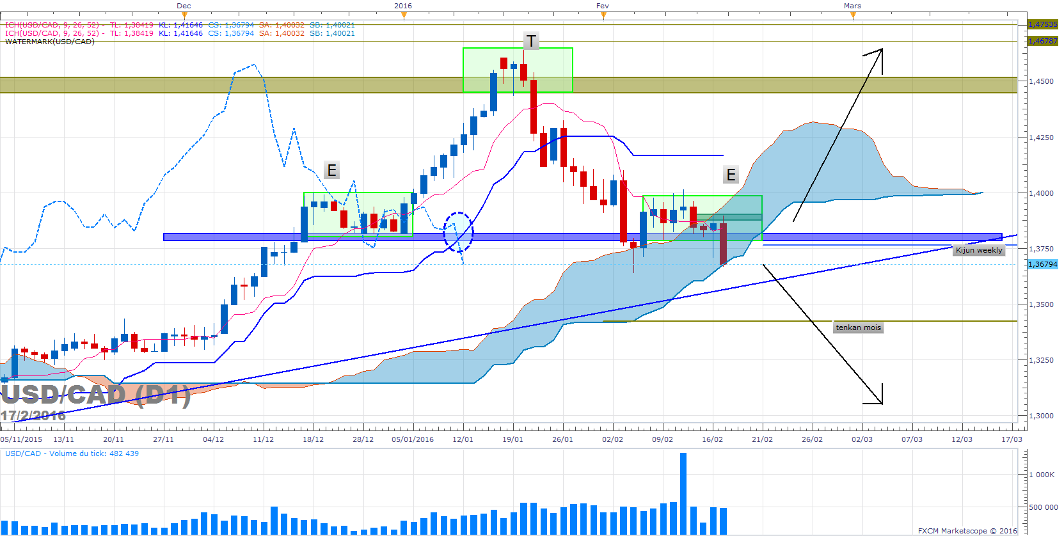Screen dimensions: 1064x536
Task: Click the 1,4250 price axis level
Action: [x=1042, y=138]
